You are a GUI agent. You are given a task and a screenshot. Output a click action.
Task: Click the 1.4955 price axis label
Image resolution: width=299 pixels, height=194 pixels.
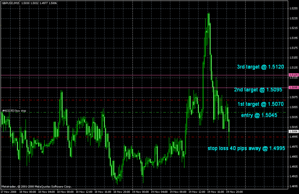coord(293,157)
